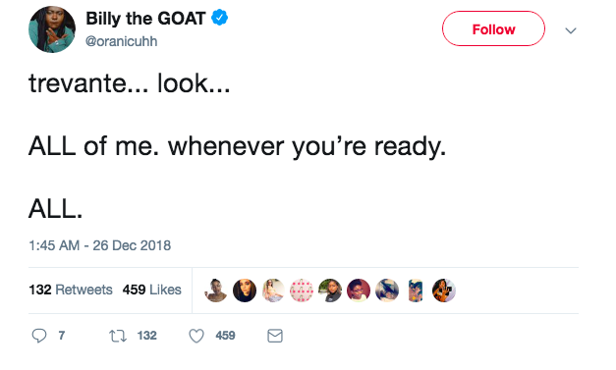Image resolution: width=616 pixels, height=370 pixels.
Task: Like the tweet with heart icon
Action: pyautogui.click(x=196, y=336)
